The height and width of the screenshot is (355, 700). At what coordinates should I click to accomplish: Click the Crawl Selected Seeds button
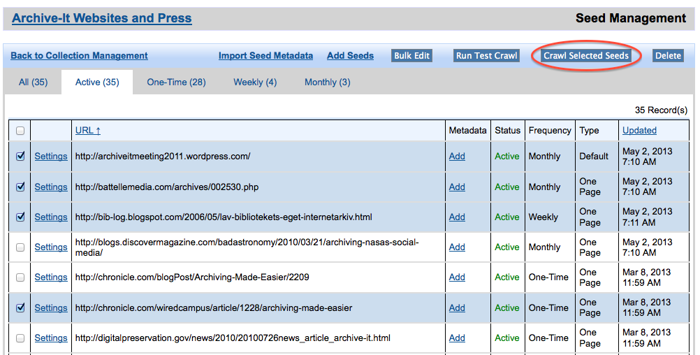point(586,56)
